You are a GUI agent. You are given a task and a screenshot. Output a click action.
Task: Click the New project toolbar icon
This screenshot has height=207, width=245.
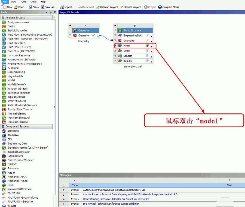click(5, 7)
